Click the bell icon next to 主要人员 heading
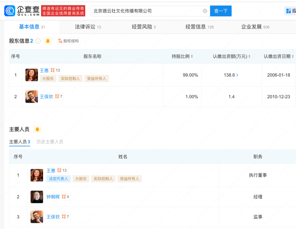Screen dimensions: 296x229 [x=37, y=129]
